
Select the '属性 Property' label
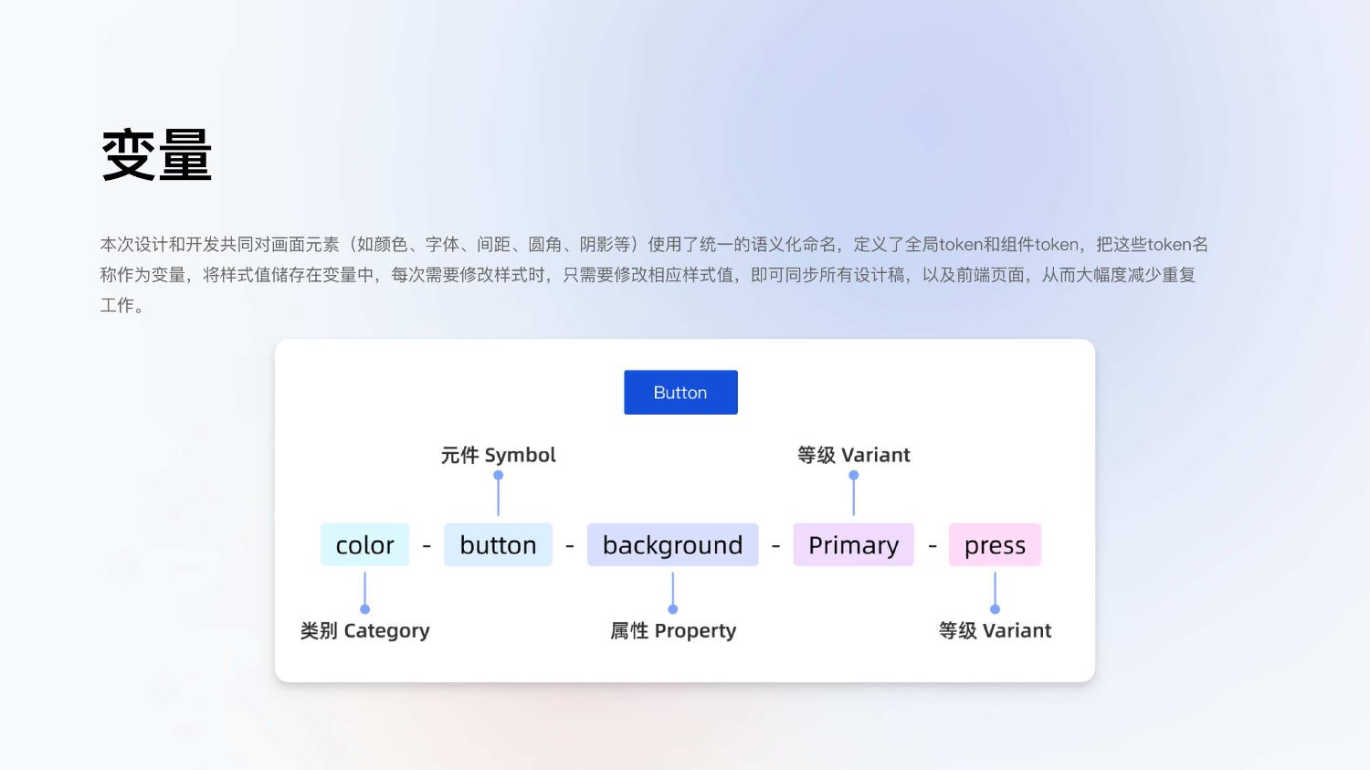coord(673,630)
